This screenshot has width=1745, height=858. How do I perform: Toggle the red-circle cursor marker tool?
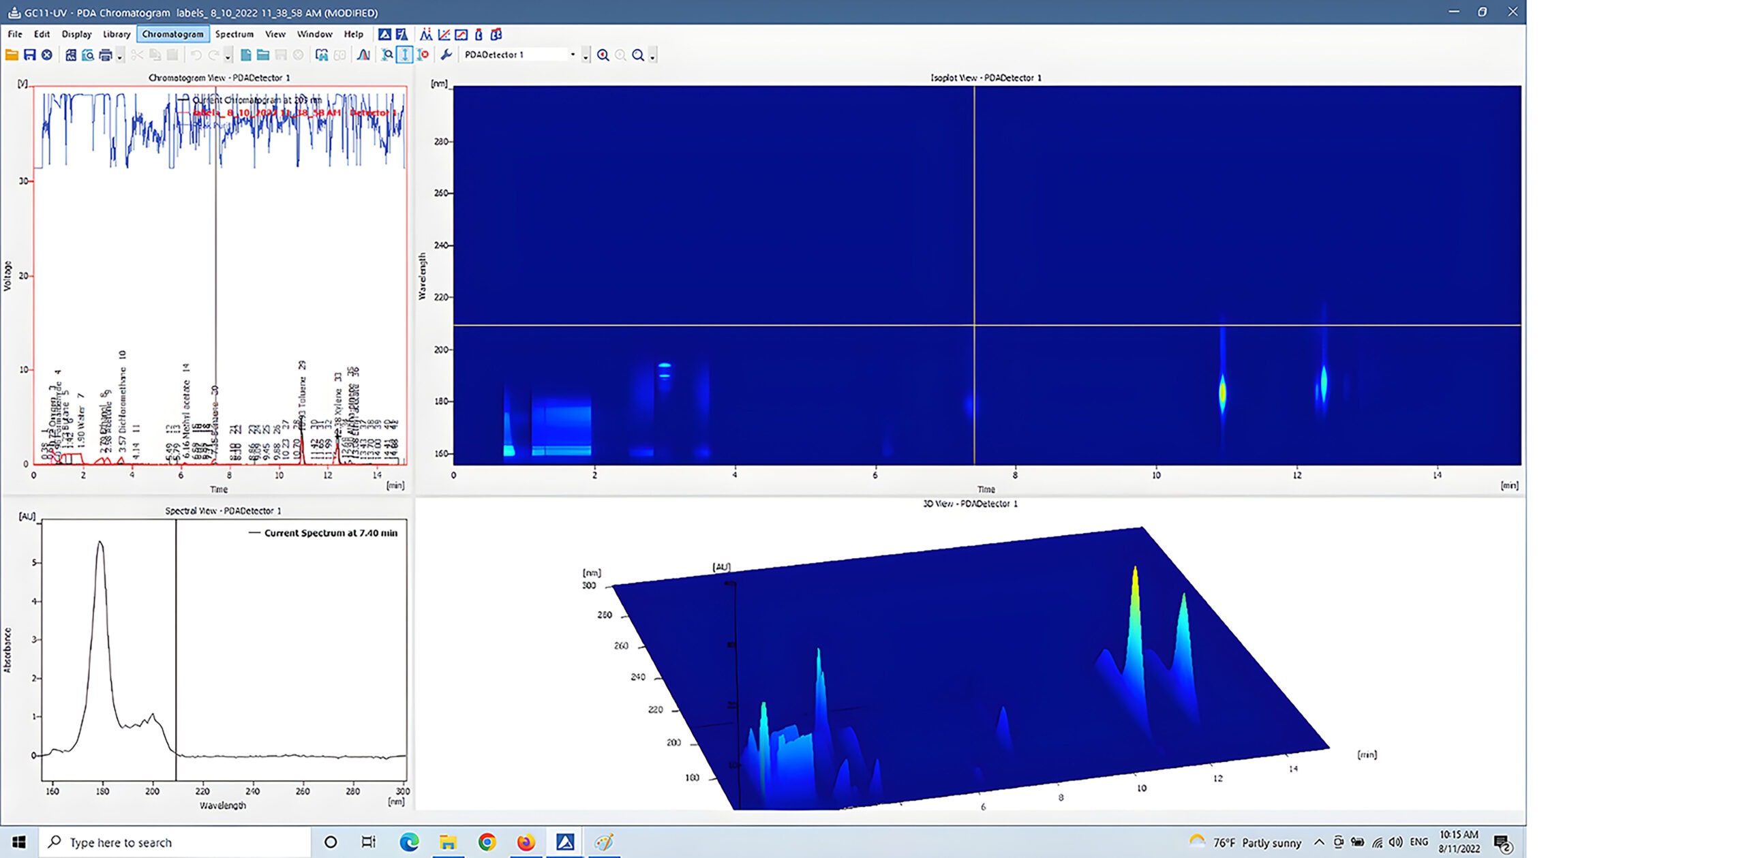[x=423, y=55]
